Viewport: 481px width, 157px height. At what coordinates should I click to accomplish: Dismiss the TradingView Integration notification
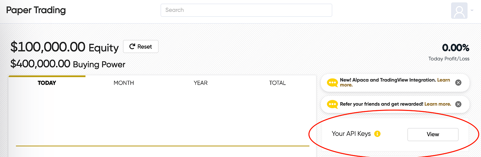(x=458, y=83)
